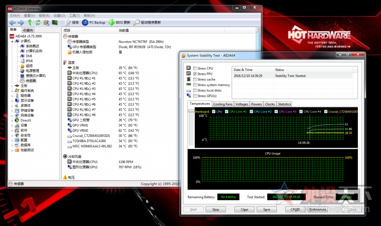The image size is (381, 226).
Task: Expand the 显示设备 tree node
Action: coord(12,101)
